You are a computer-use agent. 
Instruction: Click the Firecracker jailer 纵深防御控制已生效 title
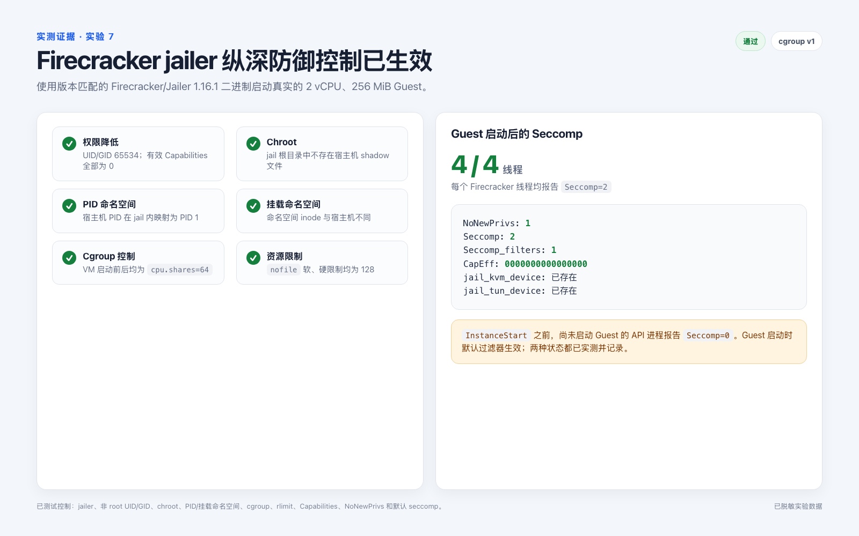(x=234, y=61)
